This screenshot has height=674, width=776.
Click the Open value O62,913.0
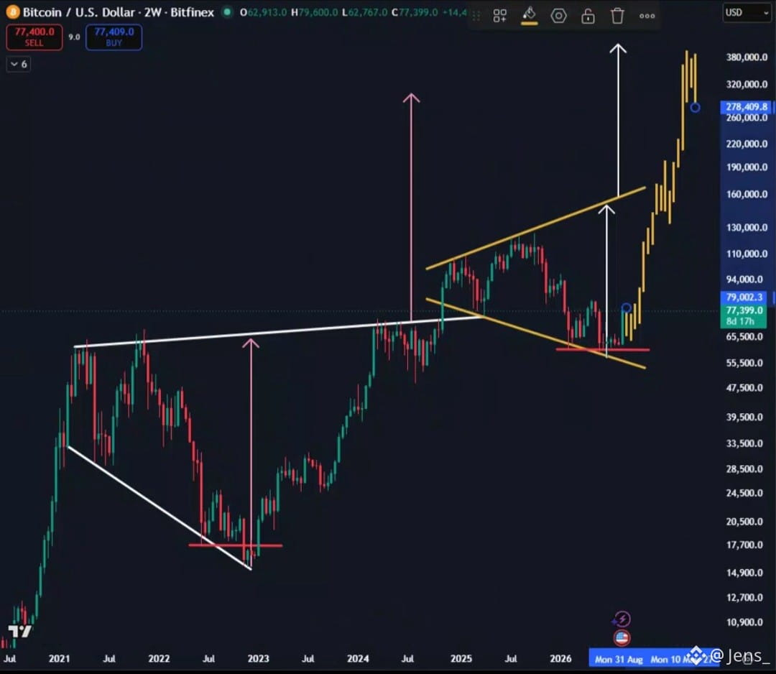point(263,12)
